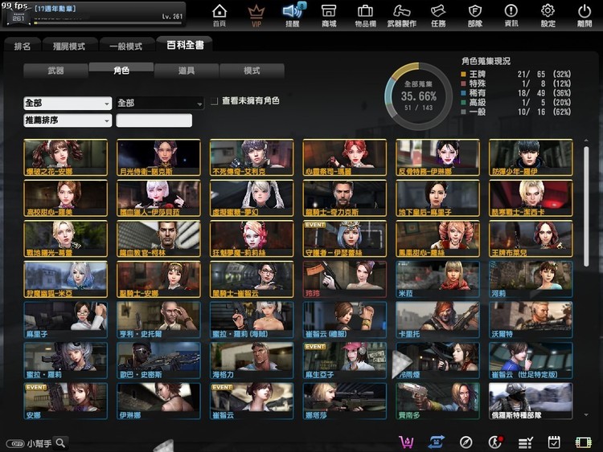The image size is (603, 452).
Task: Click the scroll down arrow of character list
Action: (x=586, y=415)
